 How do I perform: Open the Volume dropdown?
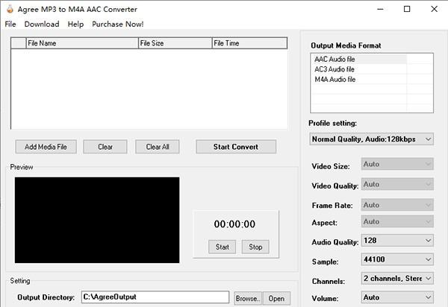click(x=397, y=297)
